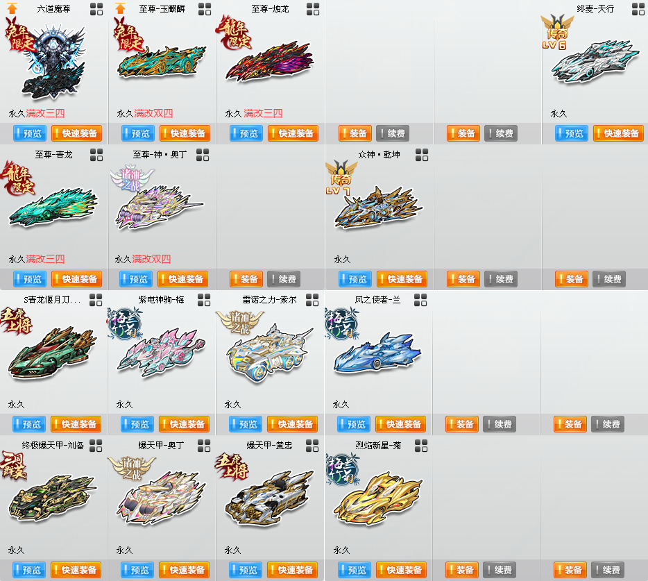The image size is (648, 581).
Task: Open the grid icon beside 终麦-天行
Action: point(638,9)
